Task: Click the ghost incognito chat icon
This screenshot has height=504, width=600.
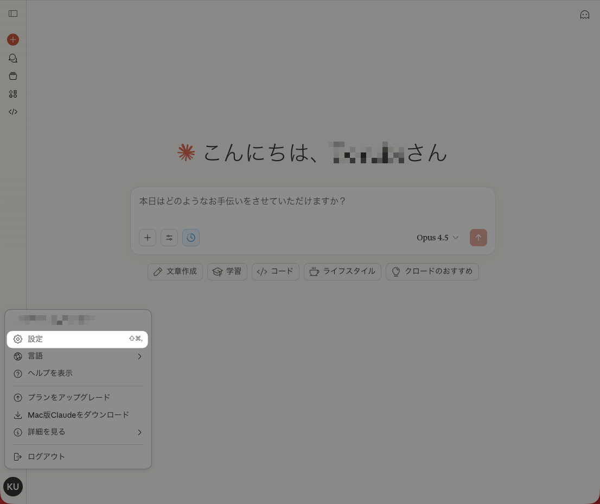Action: pos(584,15)
